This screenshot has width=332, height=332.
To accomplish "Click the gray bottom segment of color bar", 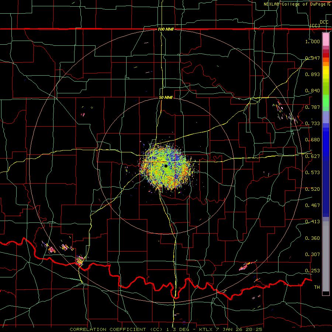I will click(326, 256).
